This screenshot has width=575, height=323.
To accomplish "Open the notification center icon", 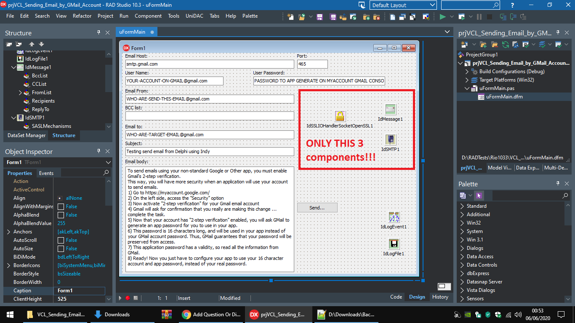I will coord(561,314).
